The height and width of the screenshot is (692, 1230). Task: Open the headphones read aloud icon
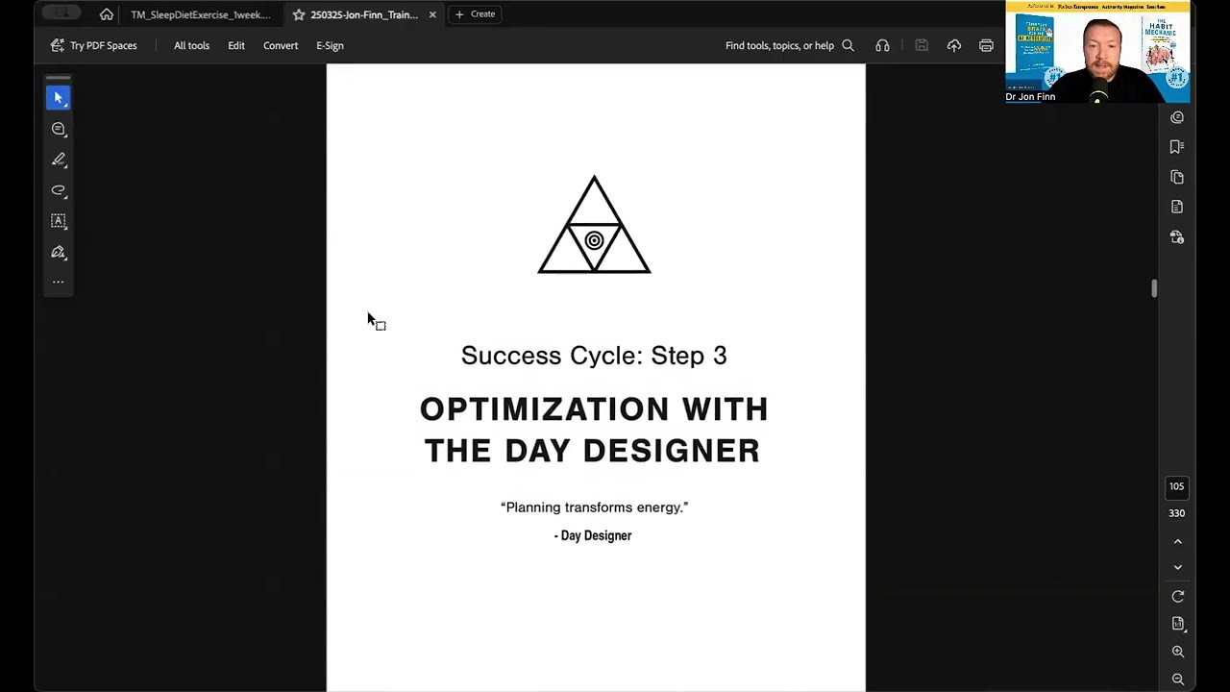point(882,45)
